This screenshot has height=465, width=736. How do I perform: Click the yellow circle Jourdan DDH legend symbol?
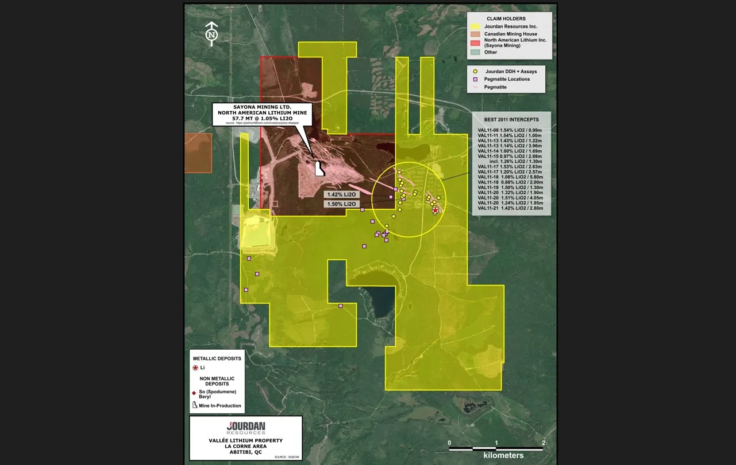475,71
